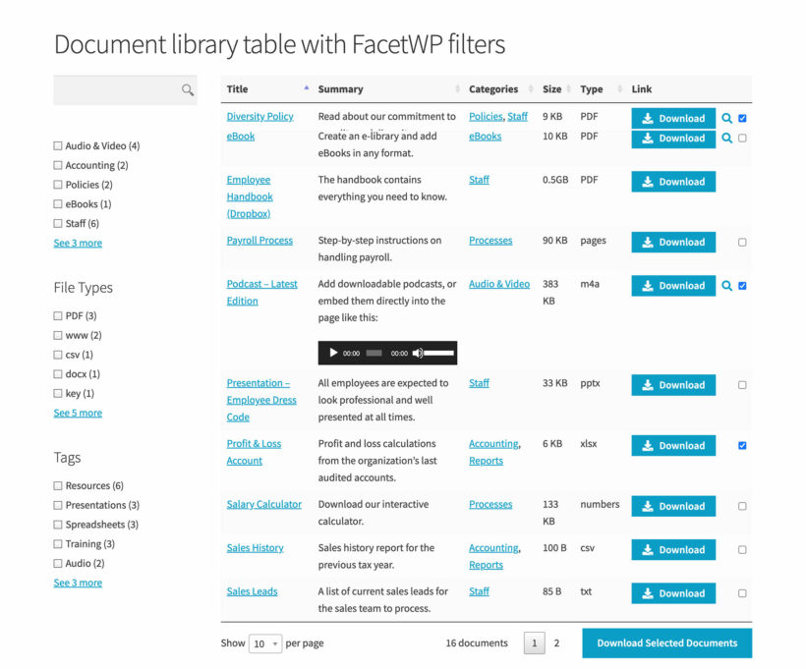The height and width of the screenshot is (669, 806).
Task: Adjust the volume slider on the audio player
Action: click(436, 353)
